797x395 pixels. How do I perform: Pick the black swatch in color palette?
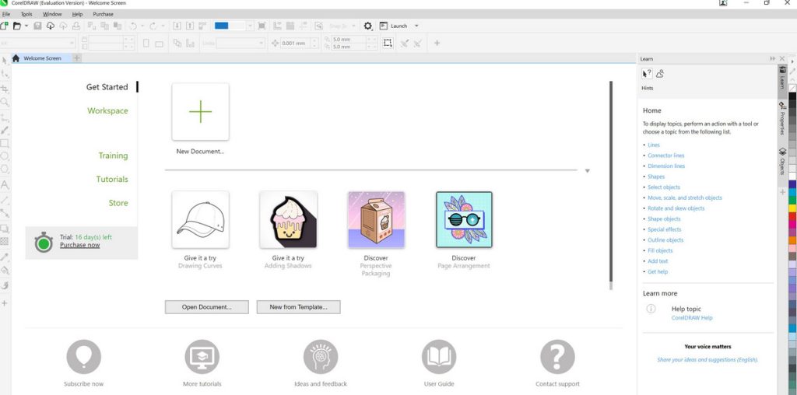point(792,96)
